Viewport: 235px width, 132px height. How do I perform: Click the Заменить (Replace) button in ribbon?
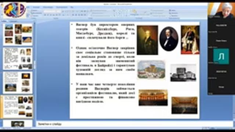[x=173, y=13]
